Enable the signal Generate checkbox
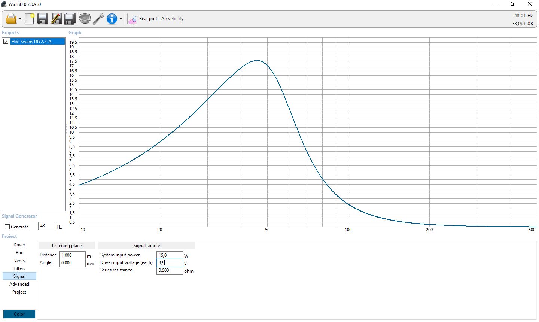 click(7, 227)
